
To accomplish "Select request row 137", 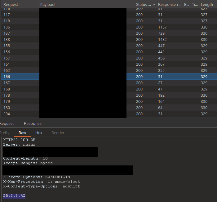I will pos(109,33).
